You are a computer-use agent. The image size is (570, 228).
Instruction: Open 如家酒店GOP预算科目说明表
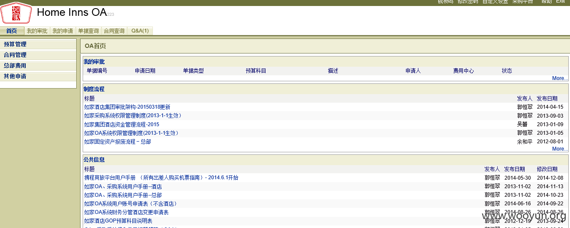click(118, 221)
